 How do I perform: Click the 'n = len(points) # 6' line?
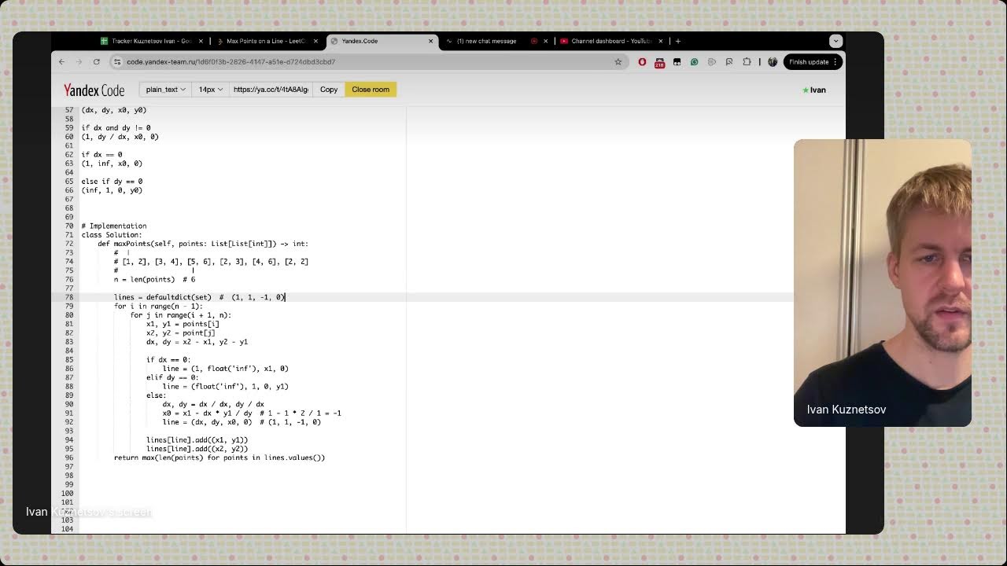click(x=154, y=279)
